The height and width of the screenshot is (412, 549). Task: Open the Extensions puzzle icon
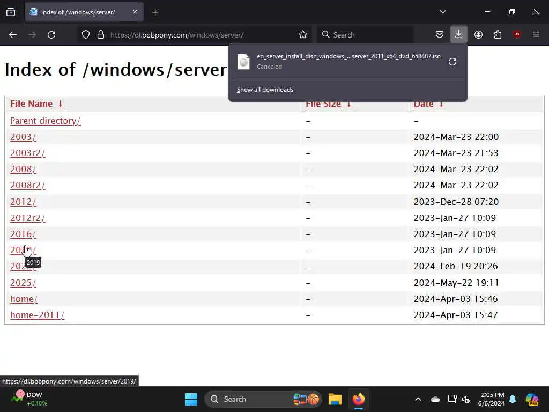(x=498, y=34)
